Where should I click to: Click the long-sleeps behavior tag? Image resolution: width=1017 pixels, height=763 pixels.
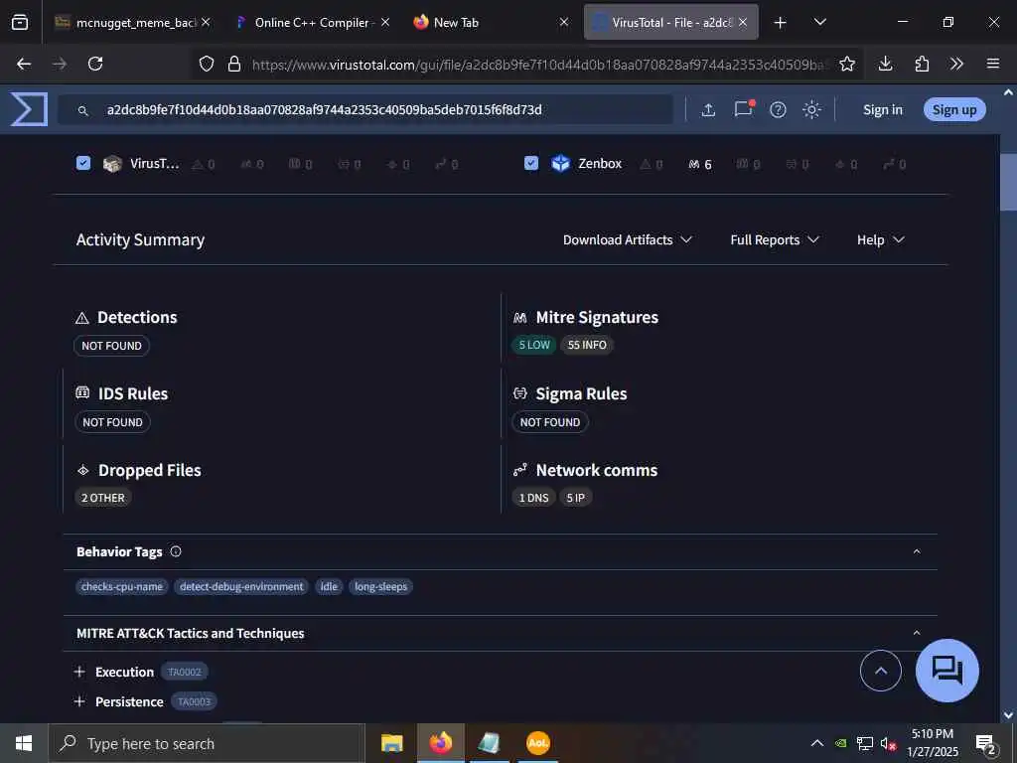pos(380,586)
